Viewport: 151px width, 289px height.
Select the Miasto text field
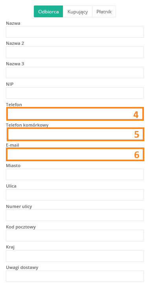pyautogui.click(x=75, y=174)
